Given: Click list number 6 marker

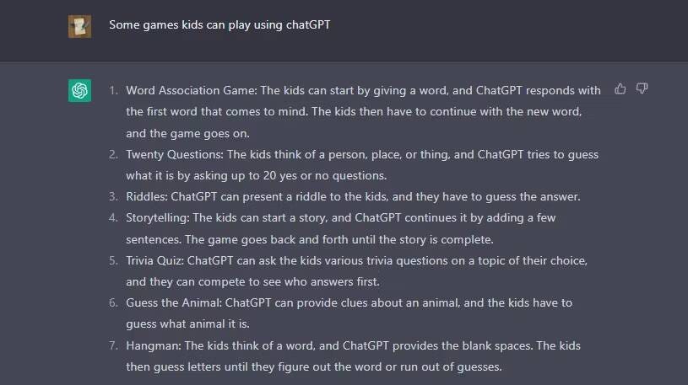Looking at the screenshot, I should coord(114,302).
